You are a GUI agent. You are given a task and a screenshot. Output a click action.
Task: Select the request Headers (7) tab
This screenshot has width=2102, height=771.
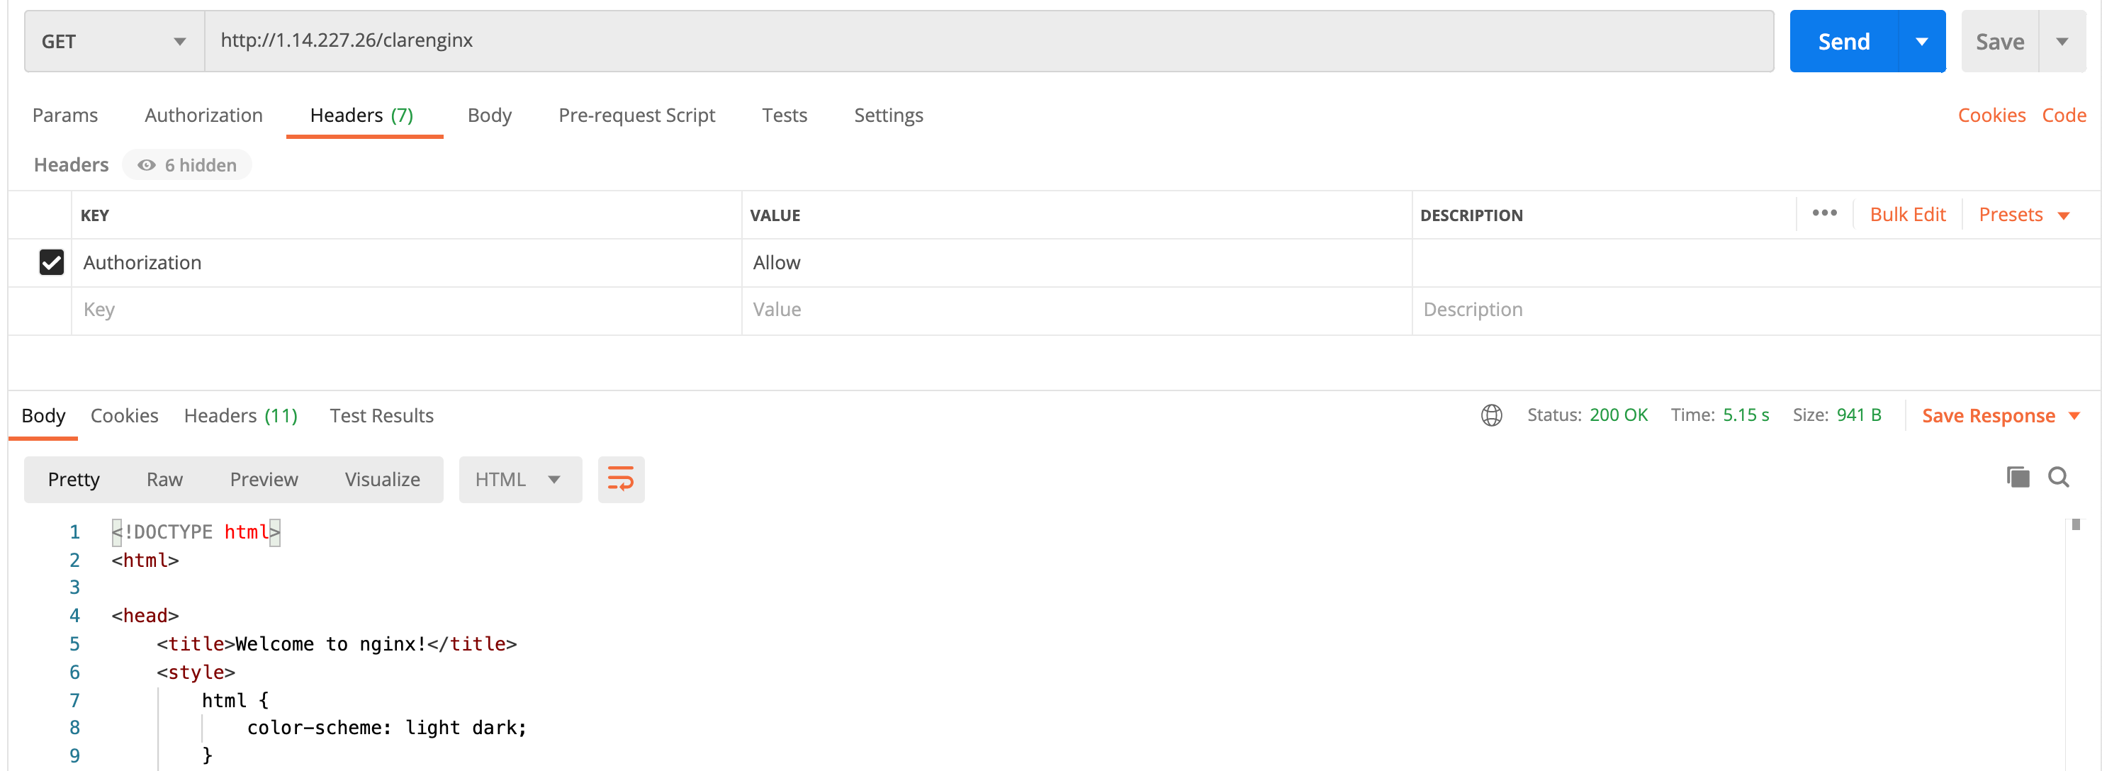click(361, 115)
